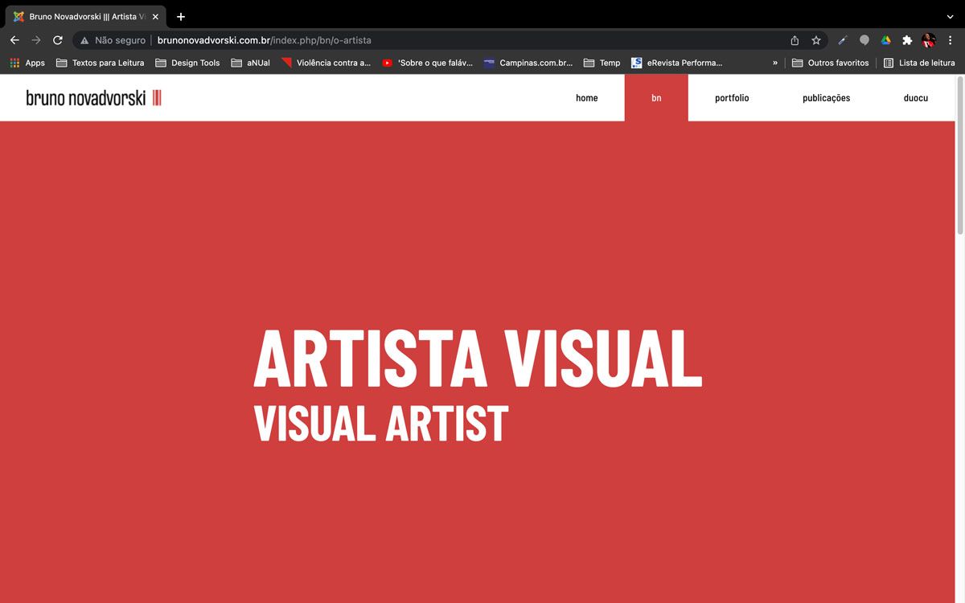Expand the Outros favoritos bookmark folder
The width and height of the screenshot is (965, 603).
click(831, 63)
